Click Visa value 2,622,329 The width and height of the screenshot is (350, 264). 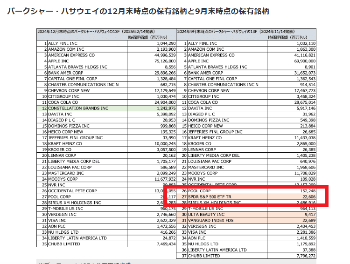tap(166, 221)
